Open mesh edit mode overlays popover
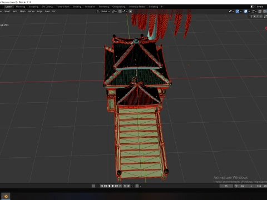This screenshot has height=200, width=267. coord(254,11)
